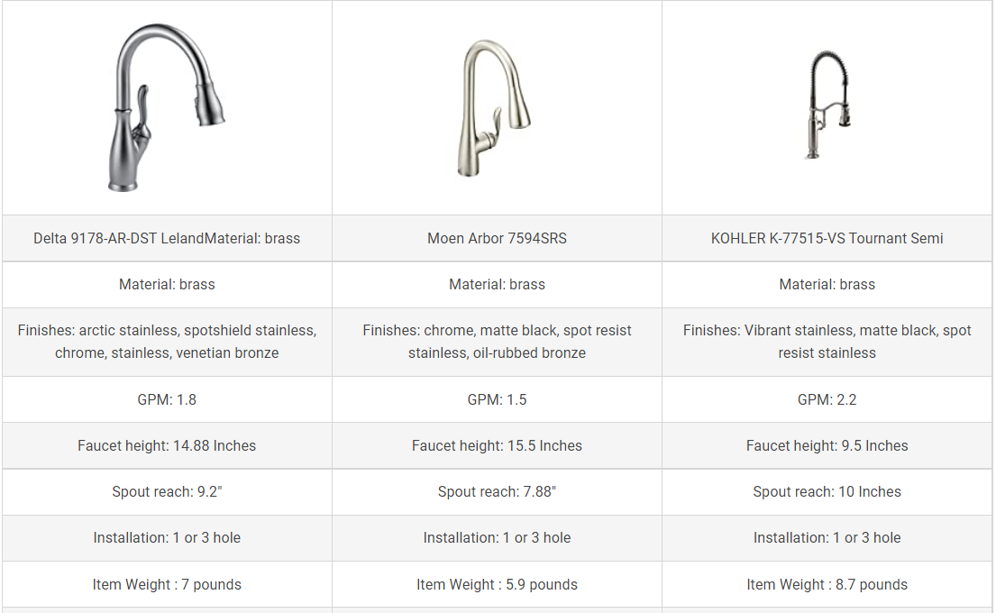Click the KOHLER Tournant faucet image
This screenshot has width=996, height=613.
pyautogui.click(x=829, y=105)
